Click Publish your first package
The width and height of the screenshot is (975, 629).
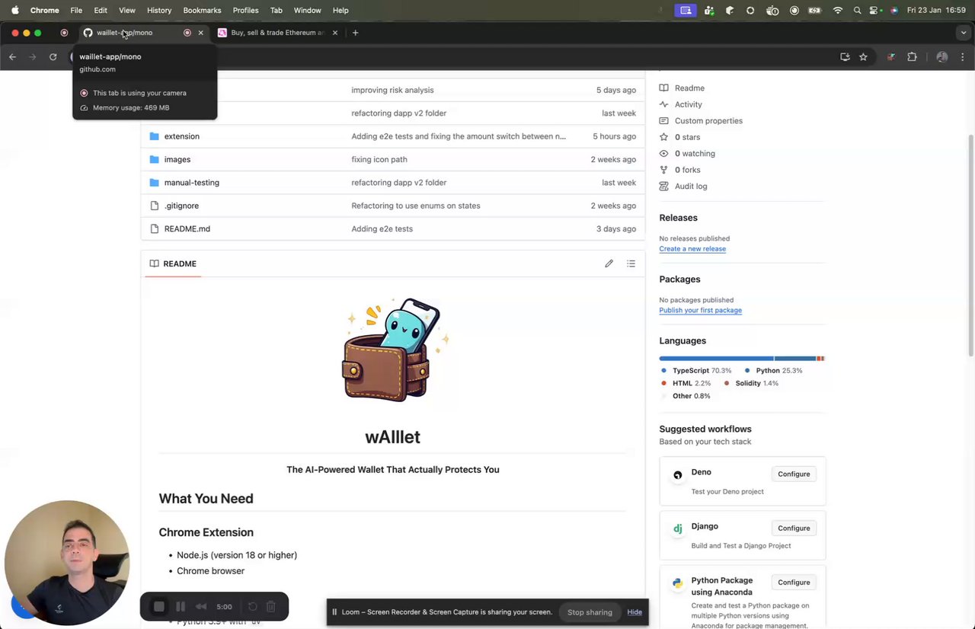[700, 311]
